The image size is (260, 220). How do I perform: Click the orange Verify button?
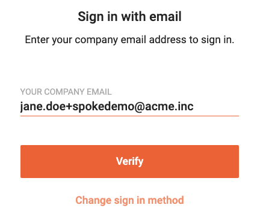129,161
